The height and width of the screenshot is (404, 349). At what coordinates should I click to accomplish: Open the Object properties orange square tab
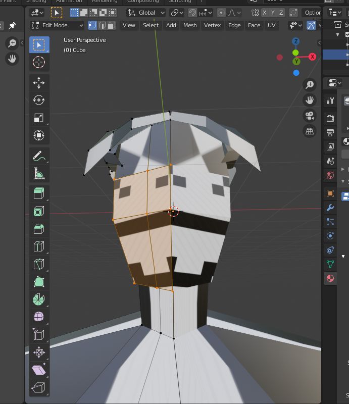pos(330,193)
